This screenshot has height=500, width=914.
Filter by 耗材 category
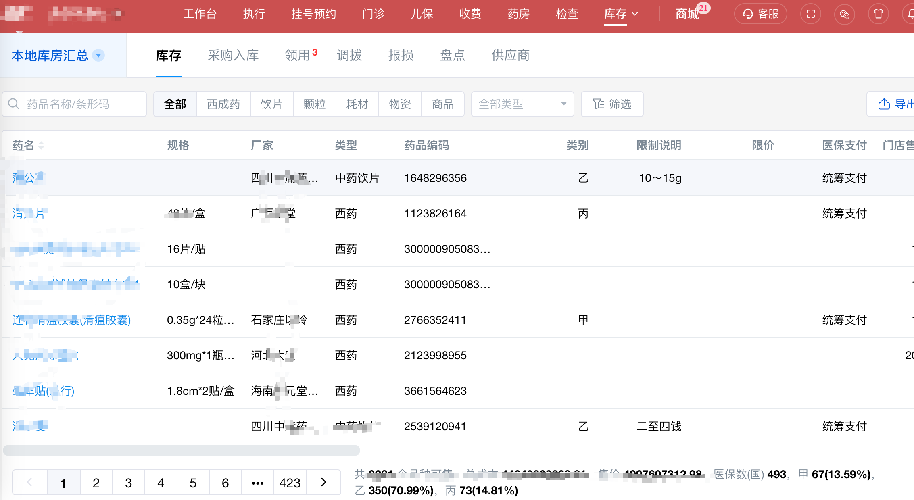pos(357,104)
